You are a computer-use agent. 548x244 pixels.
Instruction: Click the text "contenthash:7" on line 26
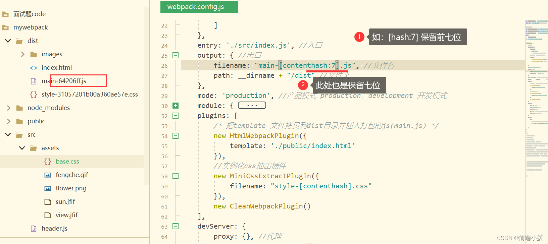pyautogui.click(x=309, y=65)
